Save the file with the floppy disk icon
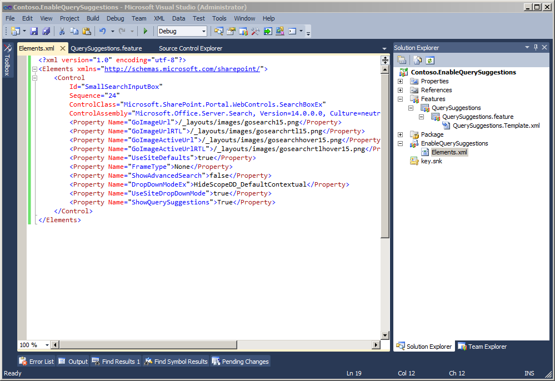555x381 pixels. point(34,31)
